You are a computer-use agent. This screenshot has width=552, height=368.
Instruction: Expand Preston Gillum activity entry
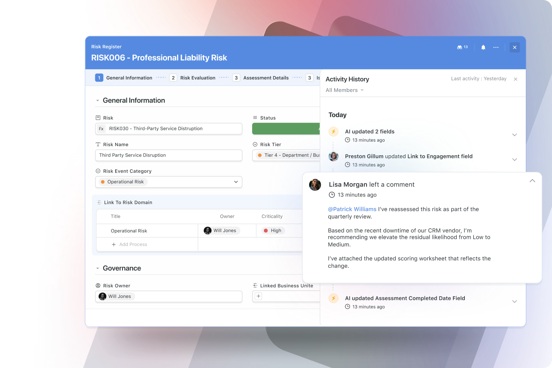(x=514, y=160)
